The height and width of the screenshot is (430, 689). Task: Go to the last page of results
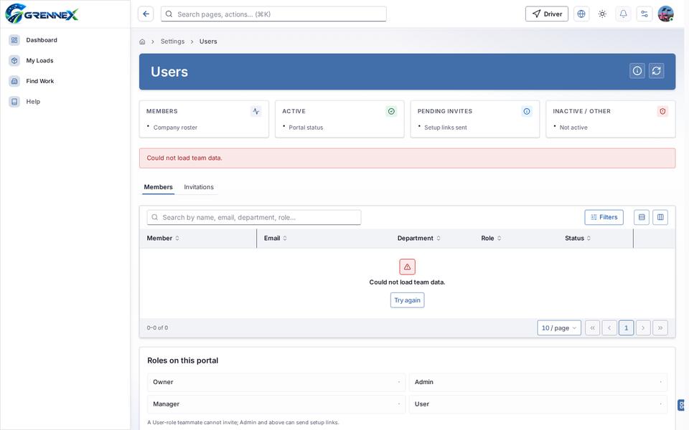tap(660, 328)
